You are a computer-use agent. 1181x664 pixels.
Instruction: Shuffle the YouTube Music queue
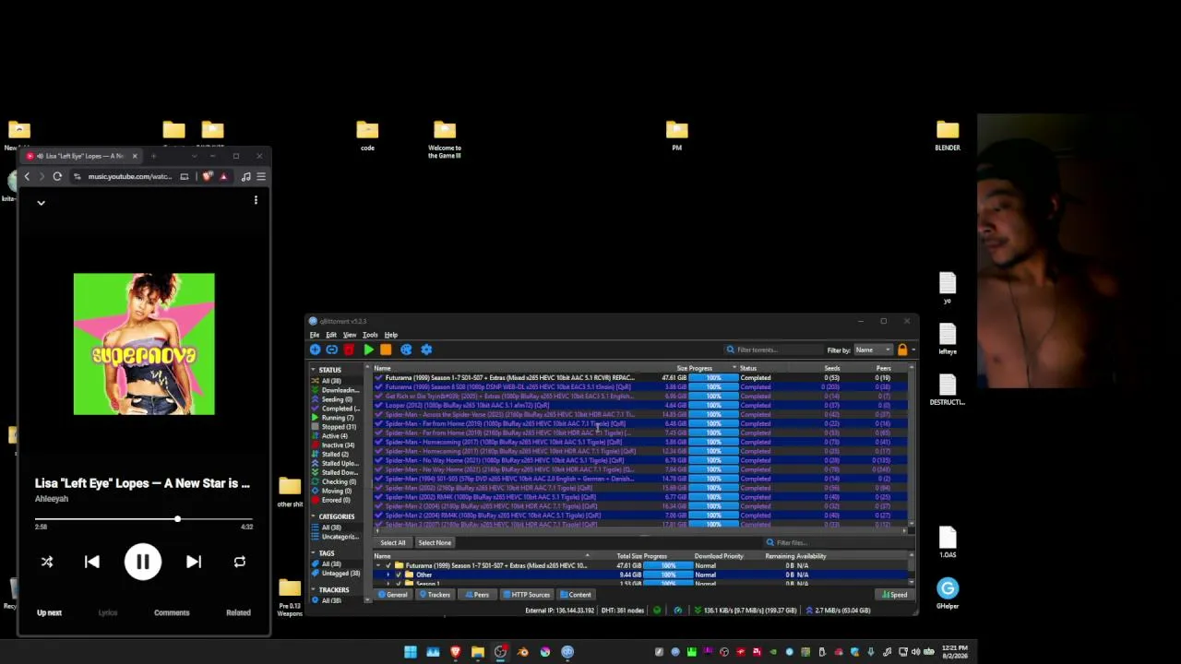point(47,562)
